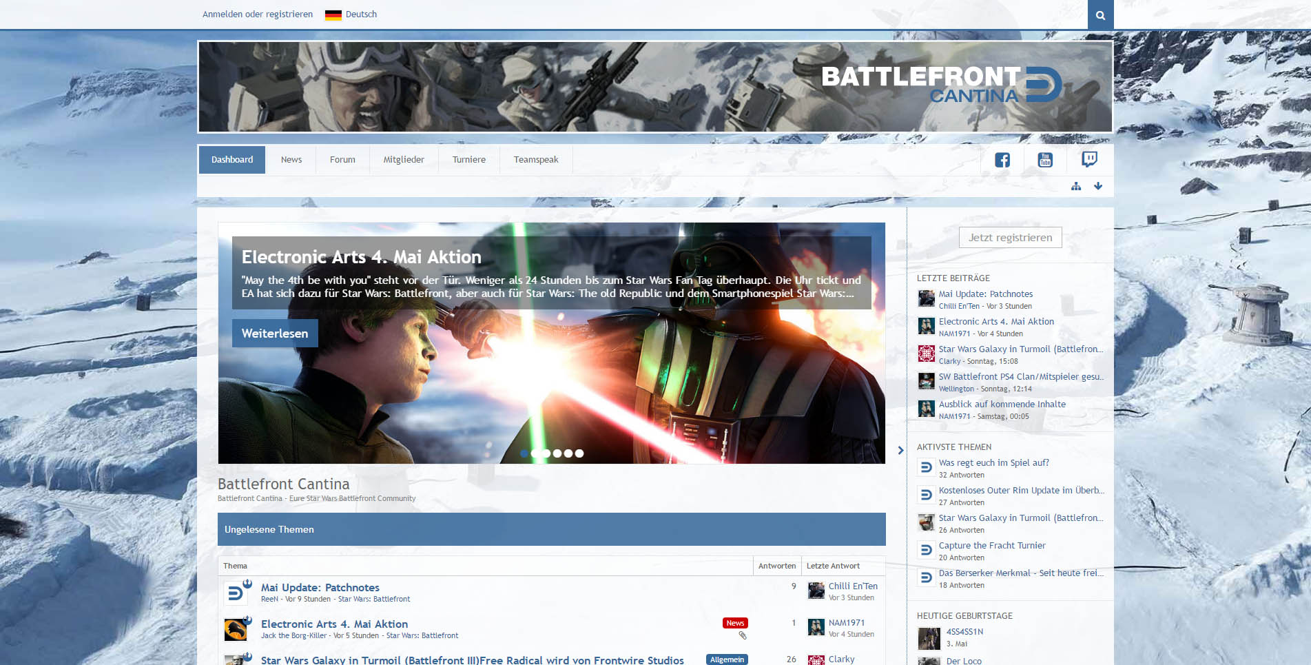Viewport: 1311px width, 665px height.
Task: Open 'Capture the Fracht Turnier' topic
Action: pos(992,546)
